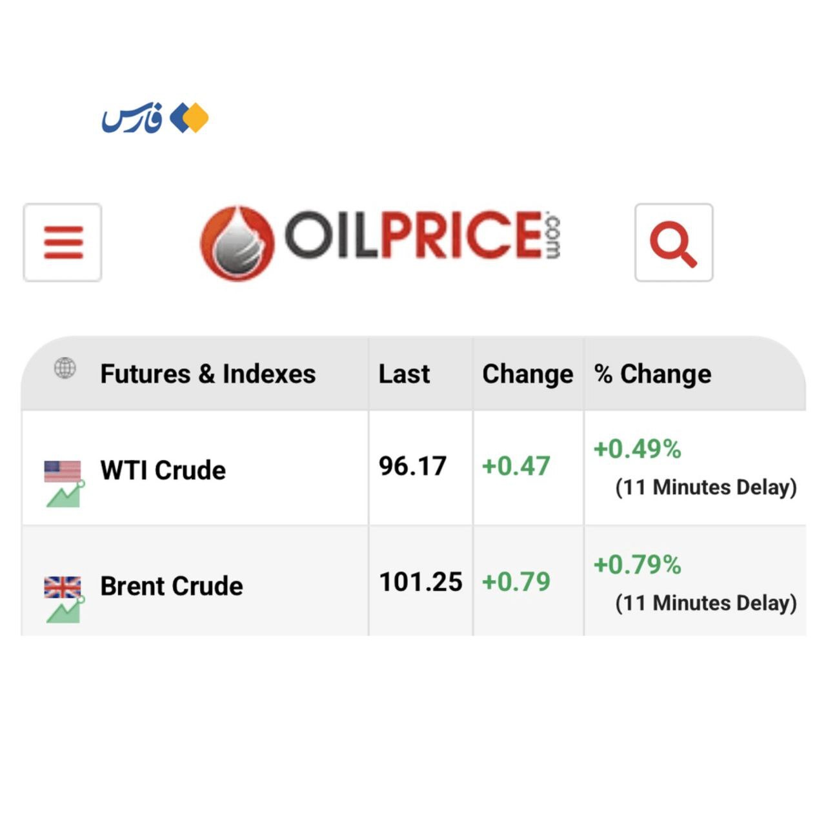Click Brent percent change +0.79%
The image size is (826, 826).
pyautogui.click(x=637, y=565)
